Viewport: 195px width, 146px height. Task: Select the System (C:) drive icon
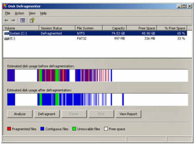click(x=6, y=33)
